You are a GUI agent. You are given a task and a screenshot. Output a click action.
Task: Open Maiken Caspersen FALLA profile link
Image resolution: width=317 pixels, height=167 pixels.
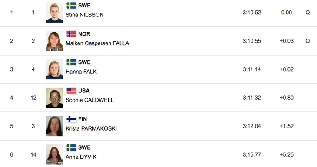click(97, 43)
